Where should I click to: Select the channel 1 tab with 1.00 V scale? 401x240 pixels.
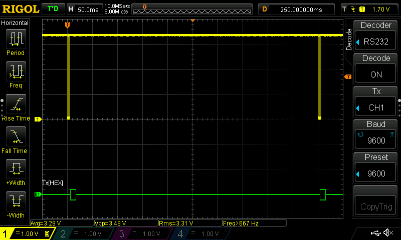(27, 233)
